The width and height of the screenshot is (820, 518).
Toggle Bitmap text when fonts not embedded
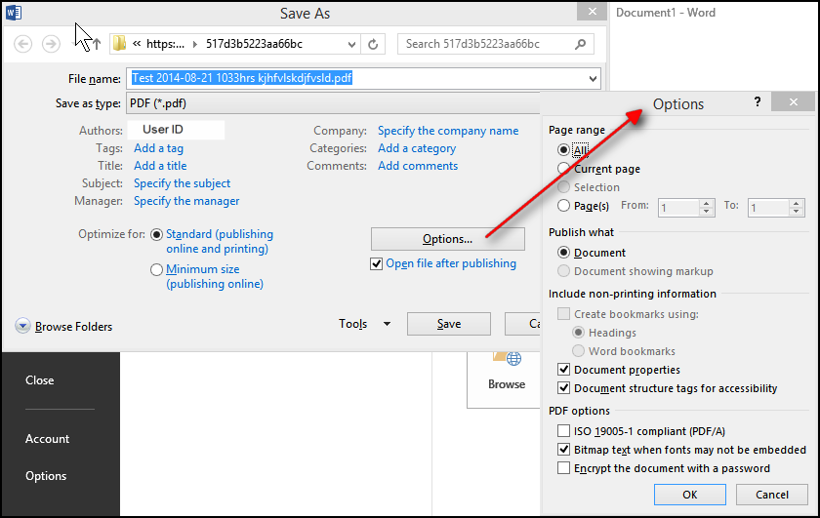coord(563,450)
